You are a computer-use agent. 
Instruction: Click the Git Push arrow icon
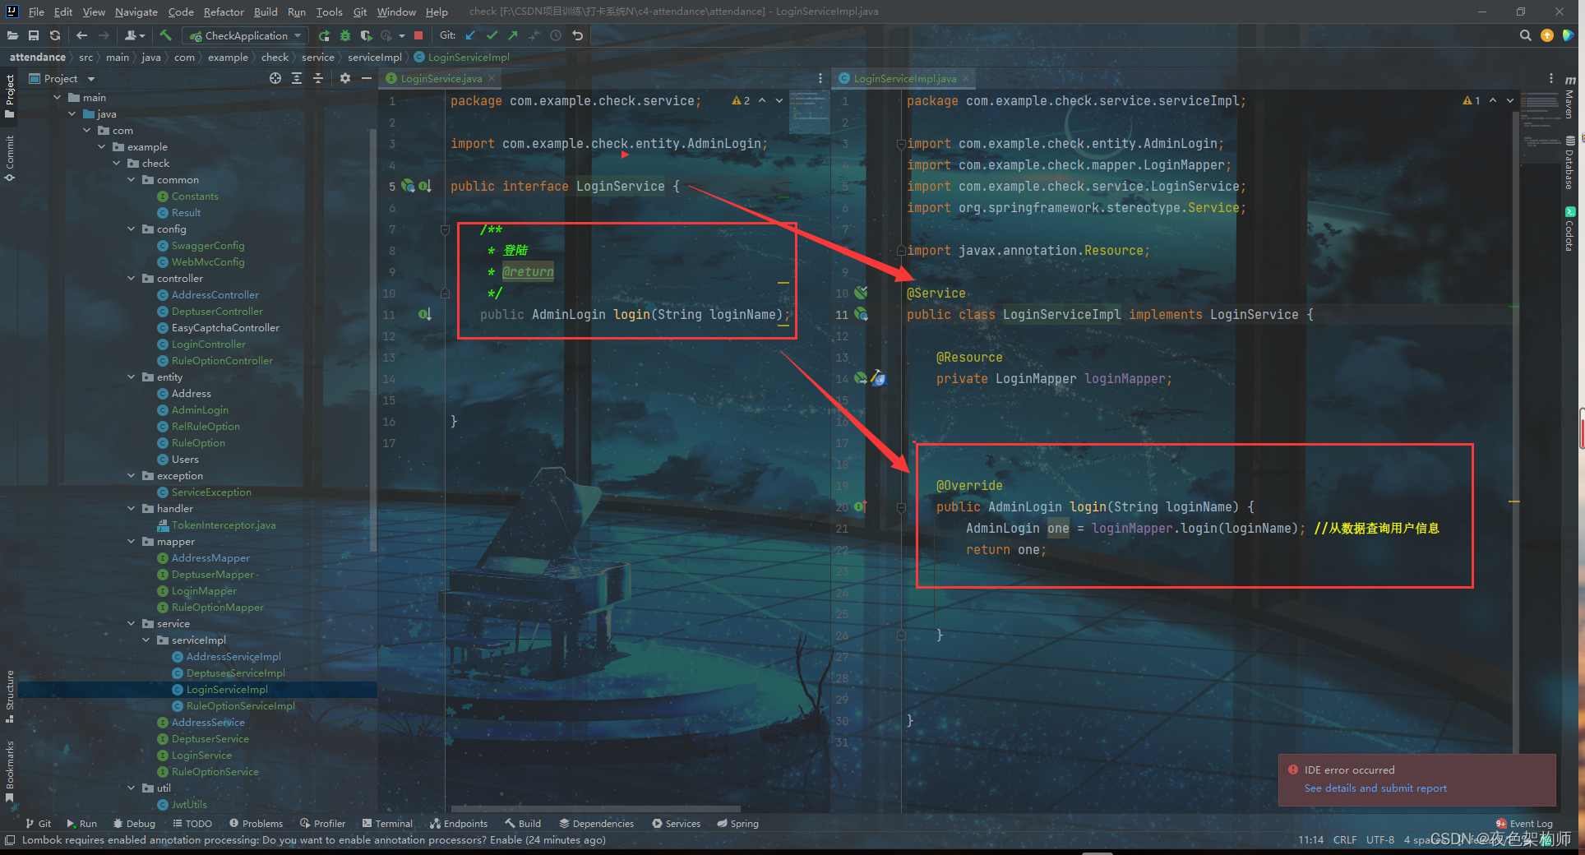pos(513,35)
